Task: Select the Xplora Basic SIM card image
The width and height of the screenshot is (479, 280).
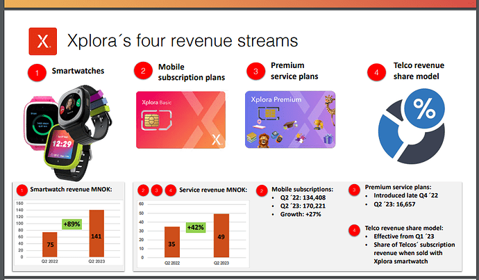Action: coord(181,120)
